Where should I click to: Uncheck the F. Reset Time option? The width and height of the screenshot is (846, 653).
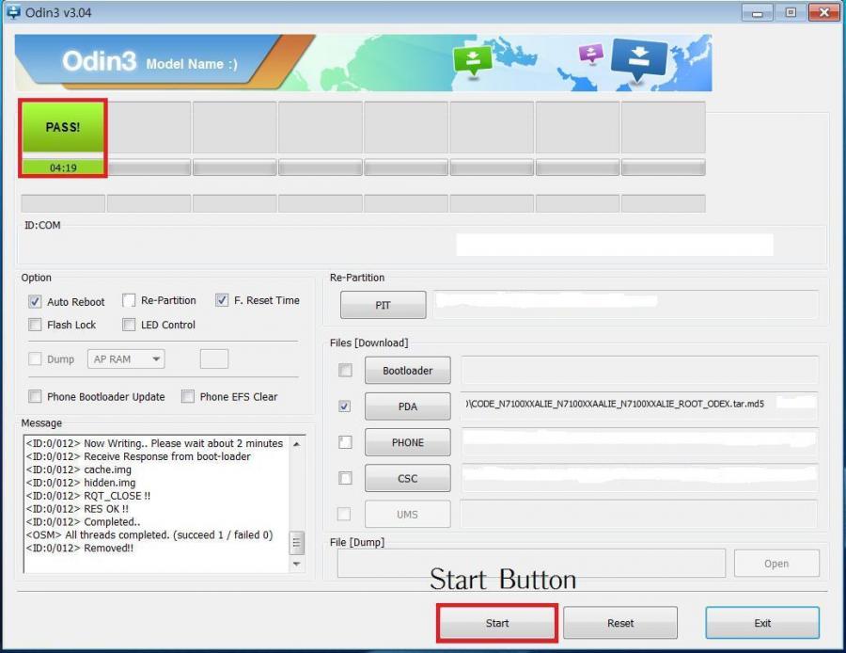[x=222, y=301]
